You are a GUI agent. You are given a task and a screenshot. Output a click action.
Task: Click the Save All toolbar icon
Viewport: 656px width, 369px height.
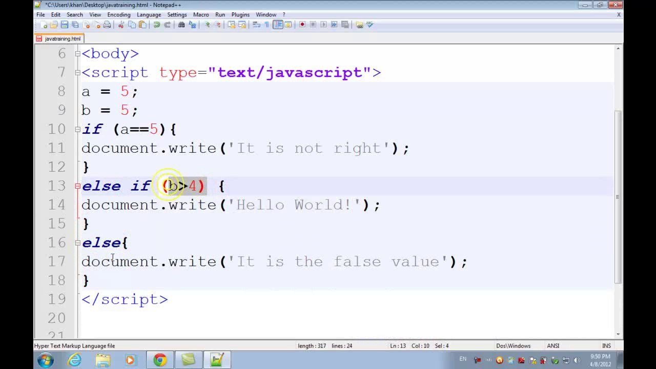tap(74, 25)
